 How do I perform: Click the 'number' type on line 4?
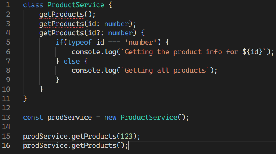120,33
